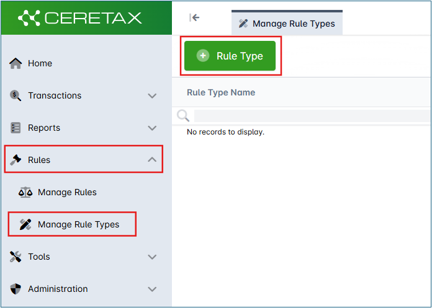Viewport: 432px width, 308px height.
Task: Open the Home menu item
Action: pyautogui.click(x=40, y=63)
